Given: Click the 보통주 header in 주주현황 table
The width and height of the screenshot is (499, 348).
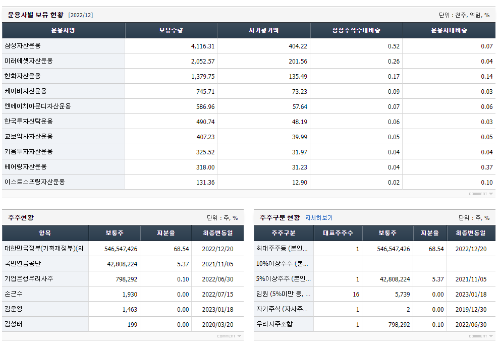Looking at the screenshot, I should click(115, 233).
